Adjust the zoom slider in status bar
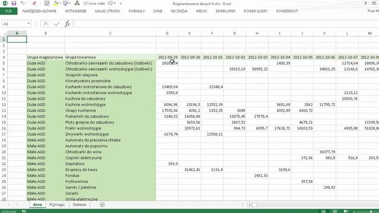 (371, 212)
